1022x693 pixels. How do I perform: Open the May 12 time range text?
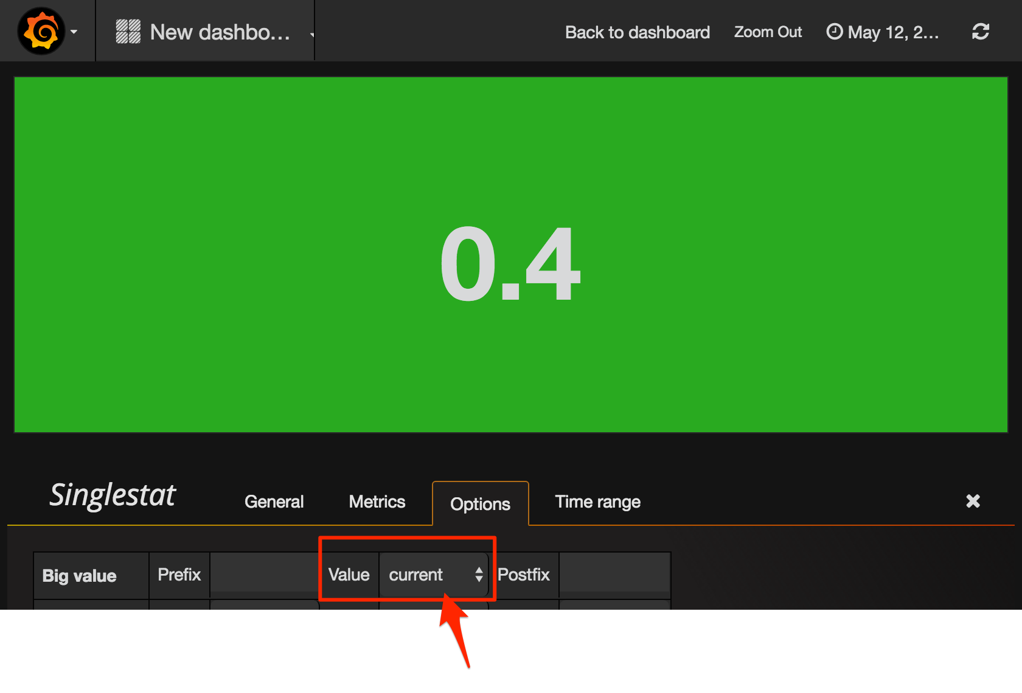coord(892,32)
